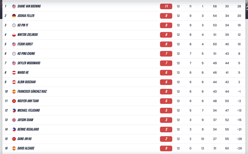Click the red 5 badge in Michael Feliciano's row
The height and width of the screenshot is (154, 248).
166,110
